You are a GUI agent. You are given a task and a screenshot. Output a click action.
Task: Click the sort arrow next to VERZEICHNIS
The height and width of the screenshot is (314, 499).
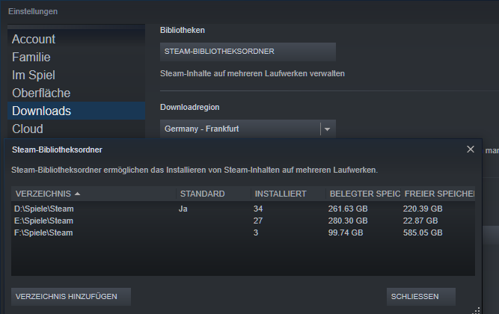(77, 194)
